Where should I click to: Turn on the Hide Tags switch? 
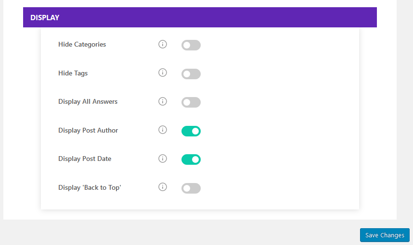(x=191, y=74)
